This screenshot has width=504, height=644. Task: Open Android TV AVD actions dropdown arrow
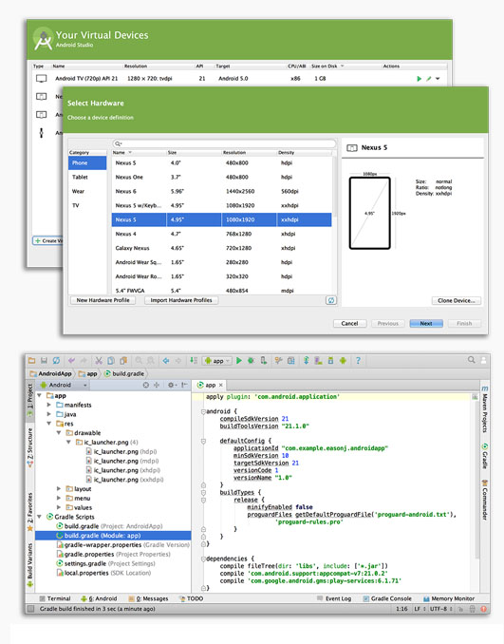click(438, 79)
